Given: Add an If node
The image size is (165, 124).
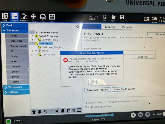Looking at the screenshot, I should click(x=17, y=51).
